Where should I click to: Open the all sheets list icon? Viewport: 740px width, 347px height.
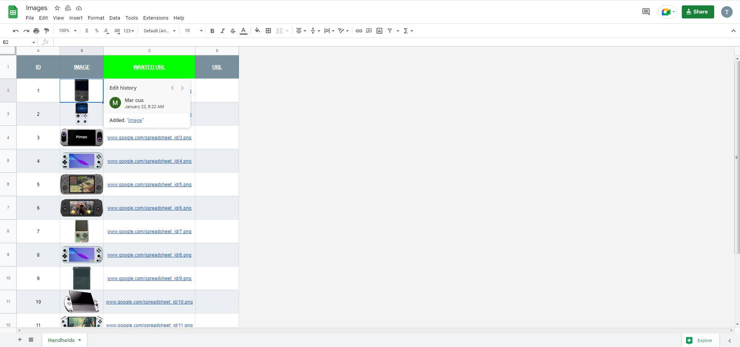click(31, 340)
